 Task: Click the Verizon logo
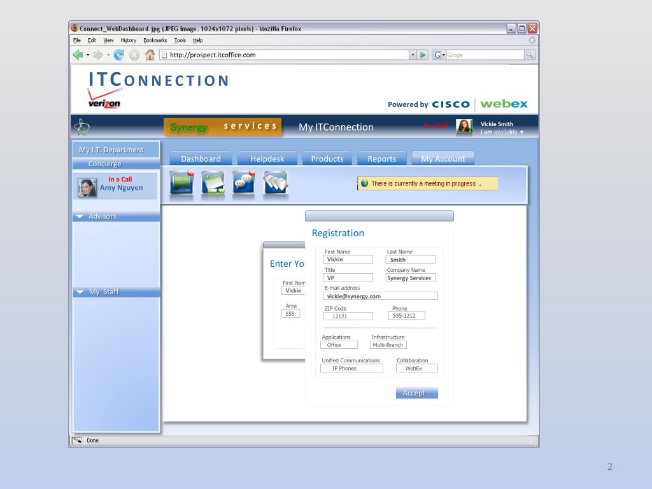tap(104, 99)
